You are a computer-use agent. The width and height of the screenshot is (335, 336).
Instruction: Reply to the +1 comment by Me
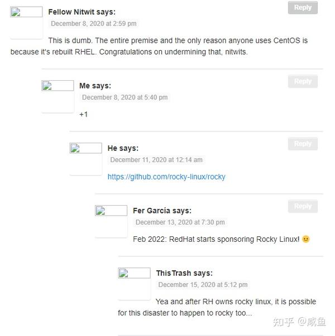point(303,81)
